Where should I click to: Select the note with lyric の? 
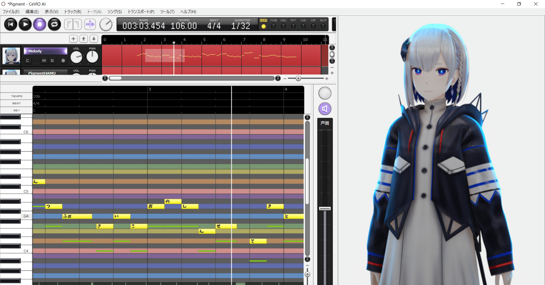[173, 201]
